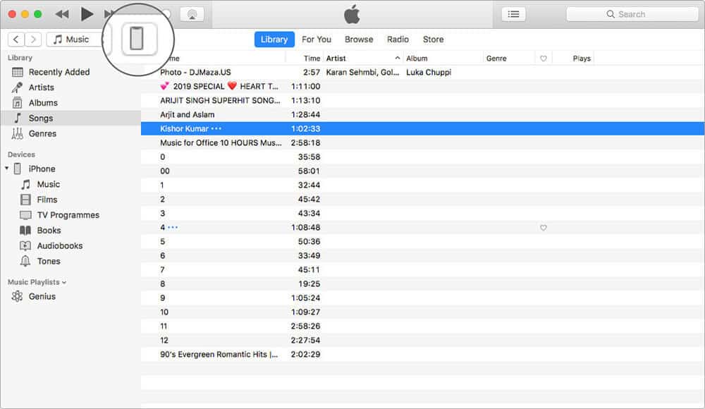Open the Store tab
Screen dimensions: 705x409
coord(433,39)
